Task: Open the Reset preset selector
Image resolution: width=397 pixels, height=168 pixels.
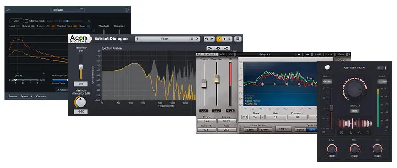Action: pos(165,39)
